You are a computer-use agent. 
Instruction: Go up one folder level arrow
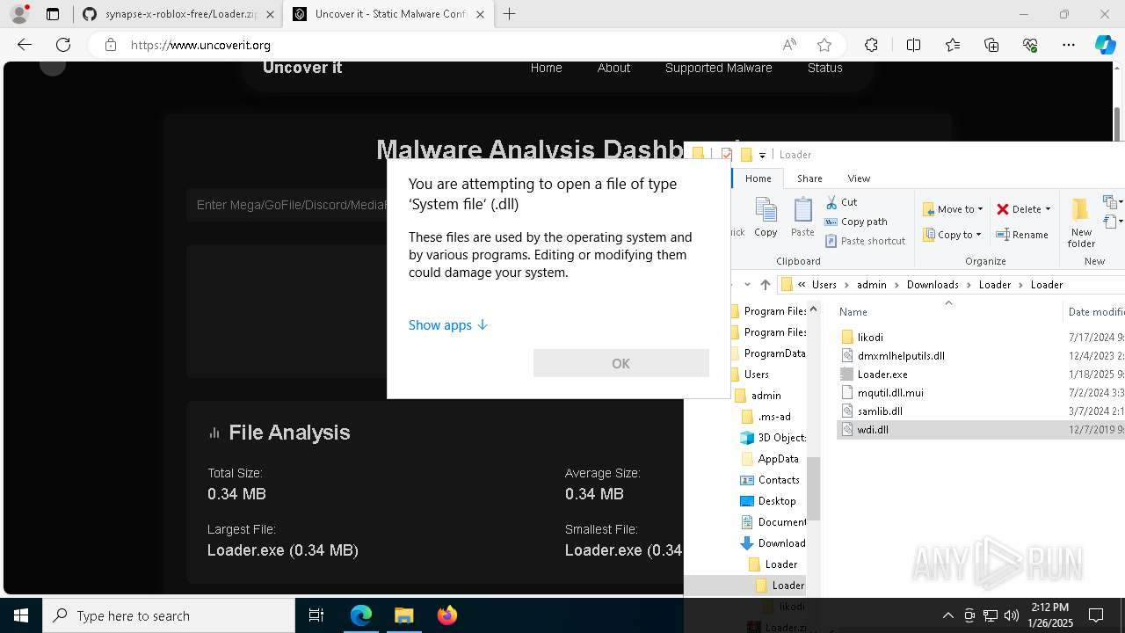coord(766,285)
